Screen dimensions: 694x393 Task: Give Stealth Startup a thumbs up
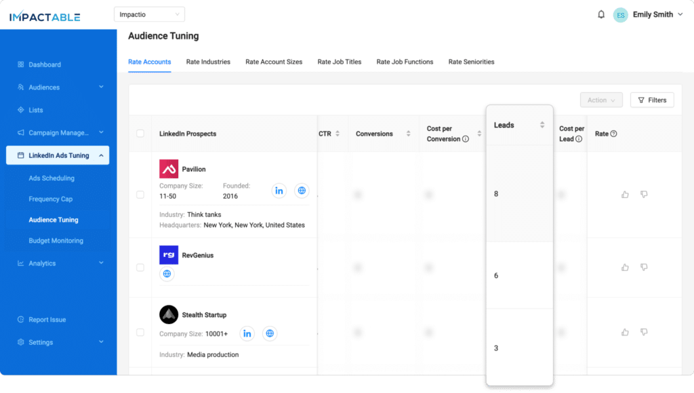coord(624,332)
